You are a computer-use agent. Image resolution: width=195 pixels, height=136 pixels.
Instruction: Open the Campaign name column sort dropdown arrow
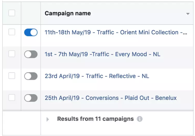coord(188,14)
